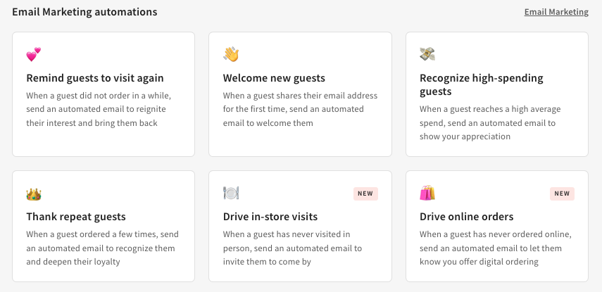Click the Email Marketing automations heading

pos(84,12)
